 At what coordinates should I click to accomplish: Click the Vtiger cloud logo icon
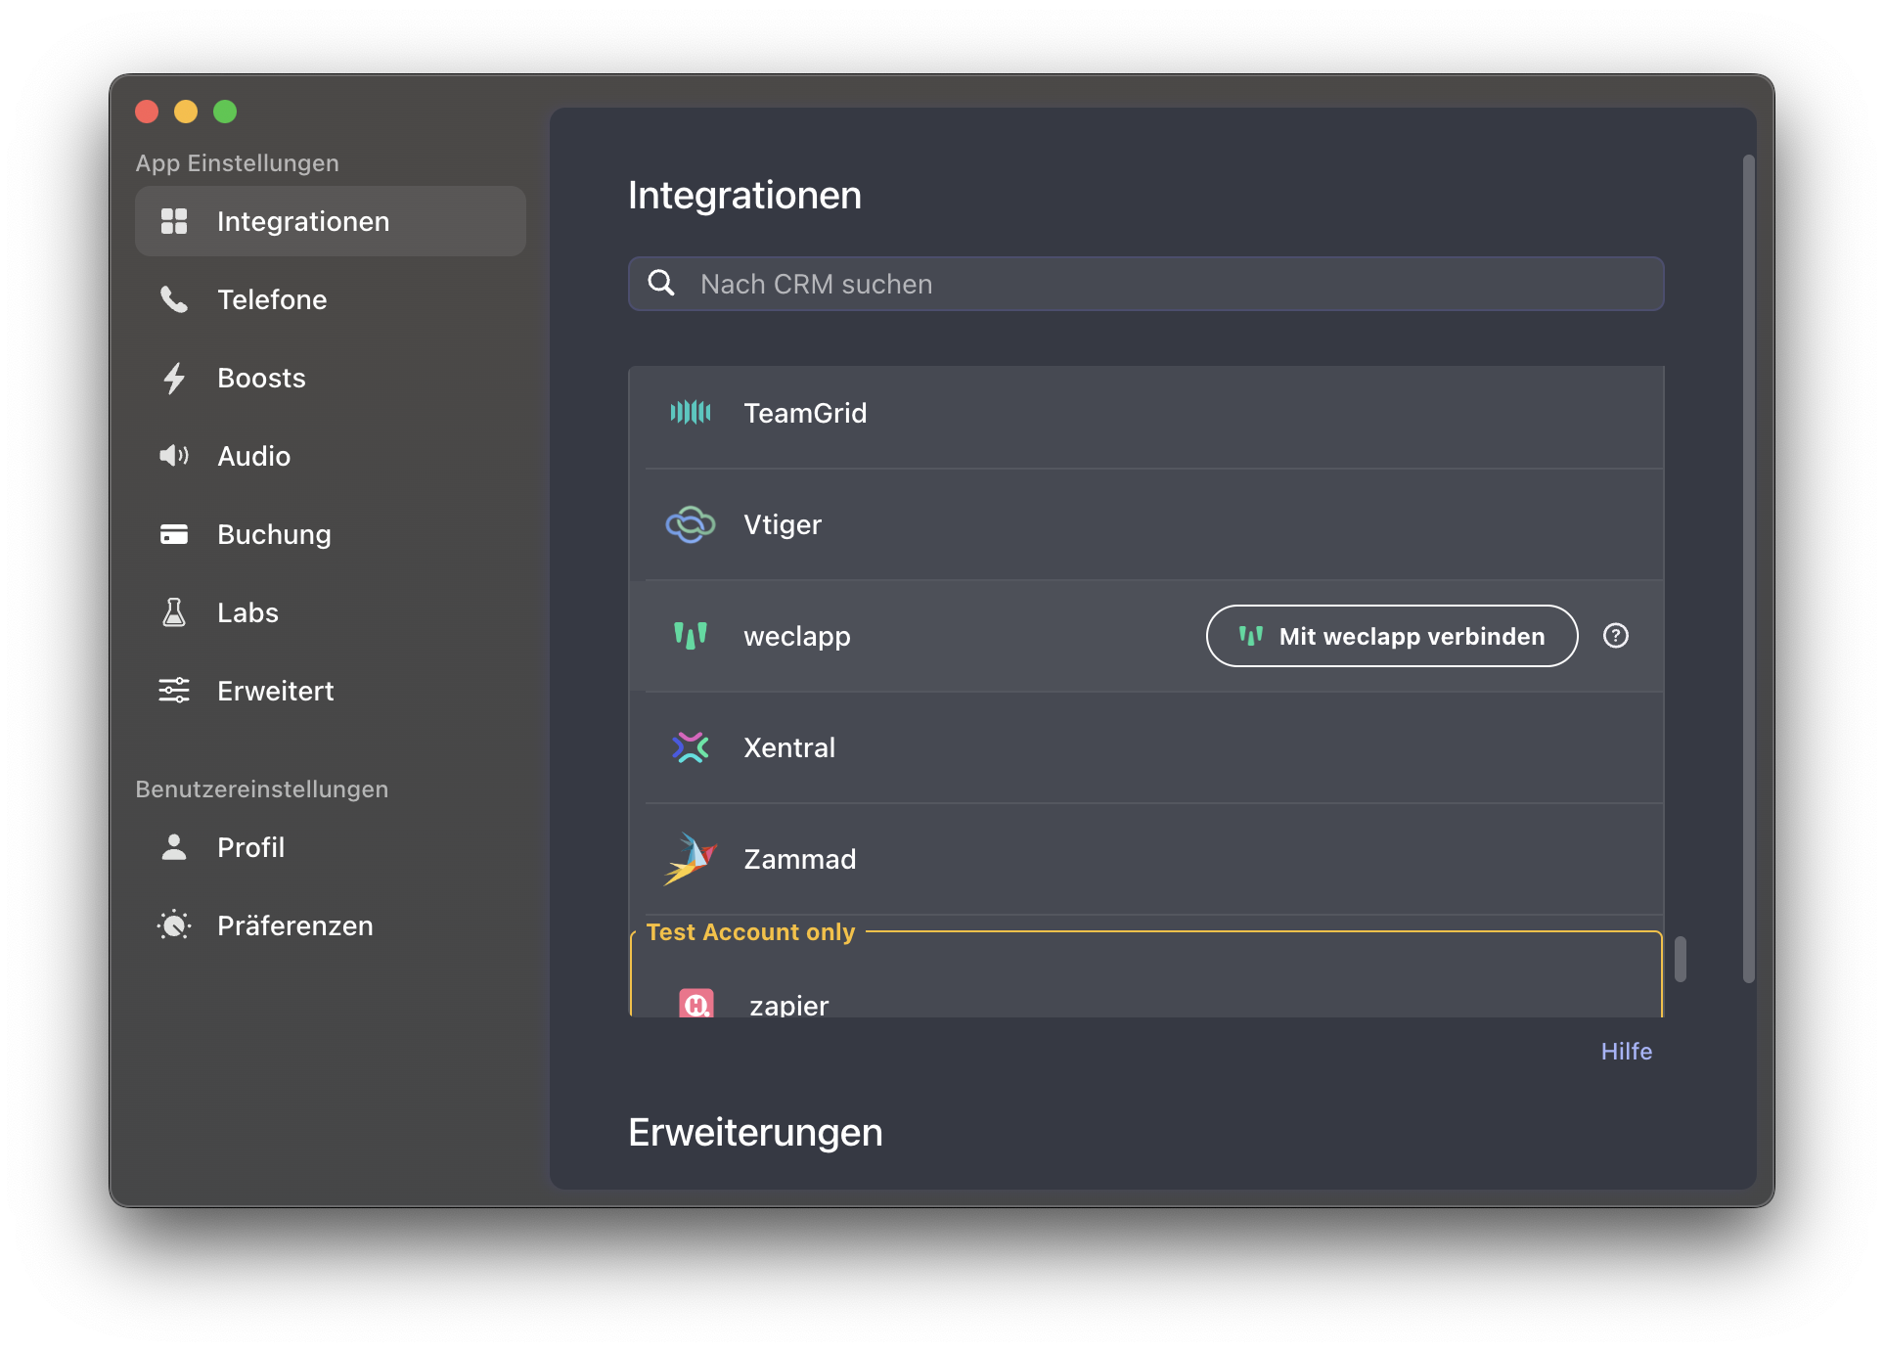coord(691,524)
